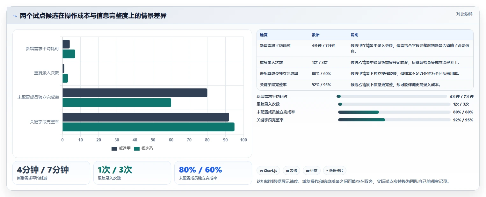
Task: Click progress value 92% / 95%
Action: pyautogui.click(x=463, y=120)
